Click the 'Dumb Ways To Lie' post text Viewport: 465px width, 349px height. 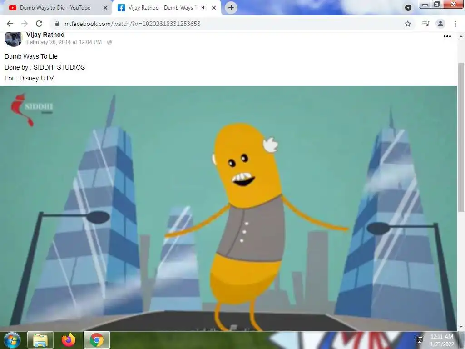pyautogui.click(x=31, y=56)
